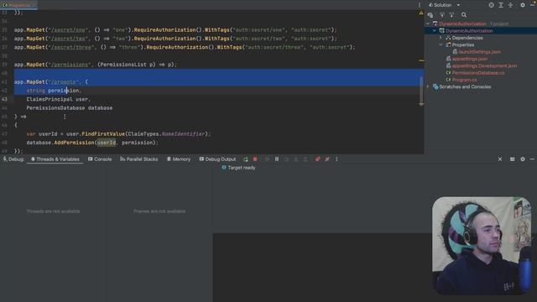Open appsettings.Development.json file

(484, 65)
